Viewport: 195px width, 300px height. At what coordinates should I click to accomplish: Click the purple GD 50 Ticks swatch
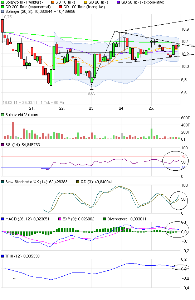tap(118, 2)
